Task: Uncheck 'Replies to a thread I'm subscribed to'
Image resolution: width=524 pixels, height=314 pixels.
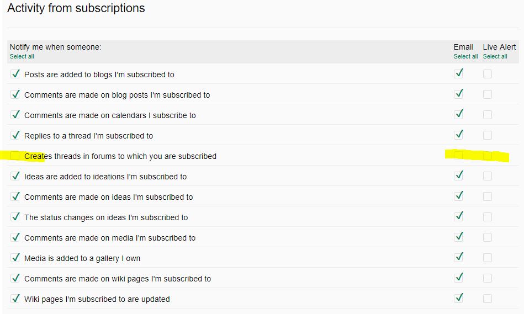Action: tap(15, 135)
